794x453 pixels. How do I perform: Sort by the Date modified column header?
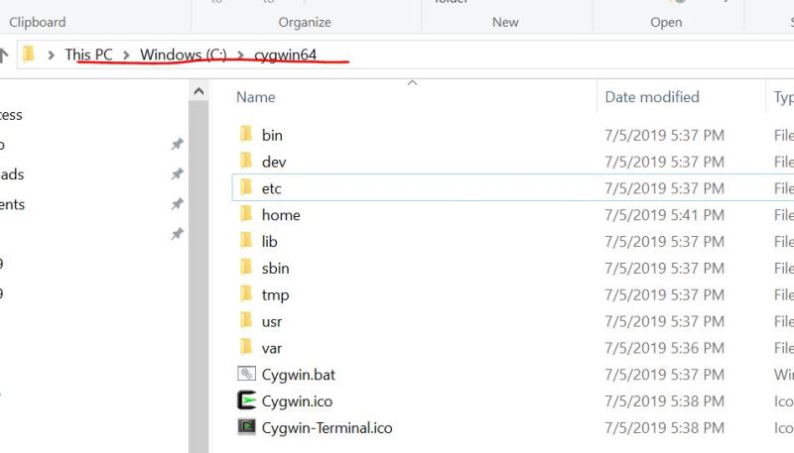coord(652,96)
